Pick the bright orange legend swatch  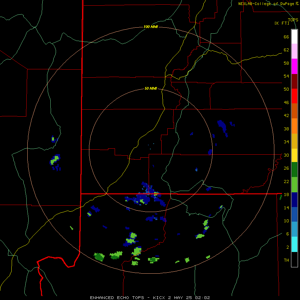point(294,126)
